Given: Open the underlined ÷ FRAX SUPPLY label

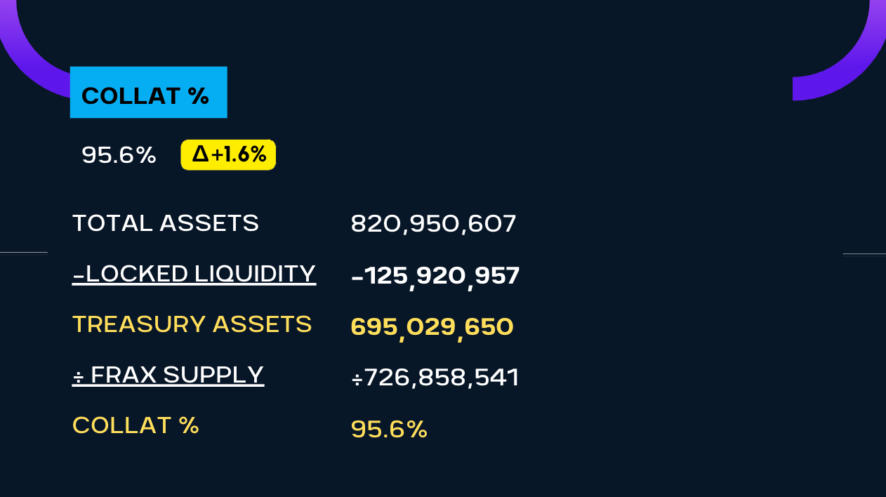Looking at the screenshot, I should (168, 375).
